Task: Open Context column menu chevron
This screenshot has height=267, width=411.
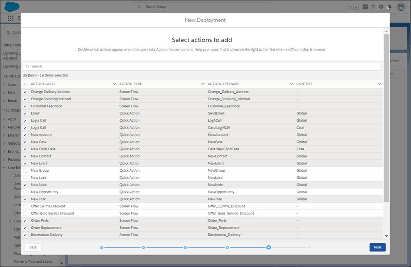Action: click(379, 84)
